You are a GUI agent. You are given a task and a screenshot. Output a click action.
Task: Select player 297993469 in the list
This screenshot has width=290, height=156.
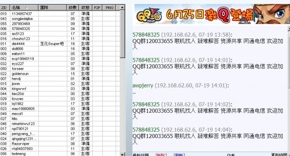pyautogui.click(x=60, y=23)
